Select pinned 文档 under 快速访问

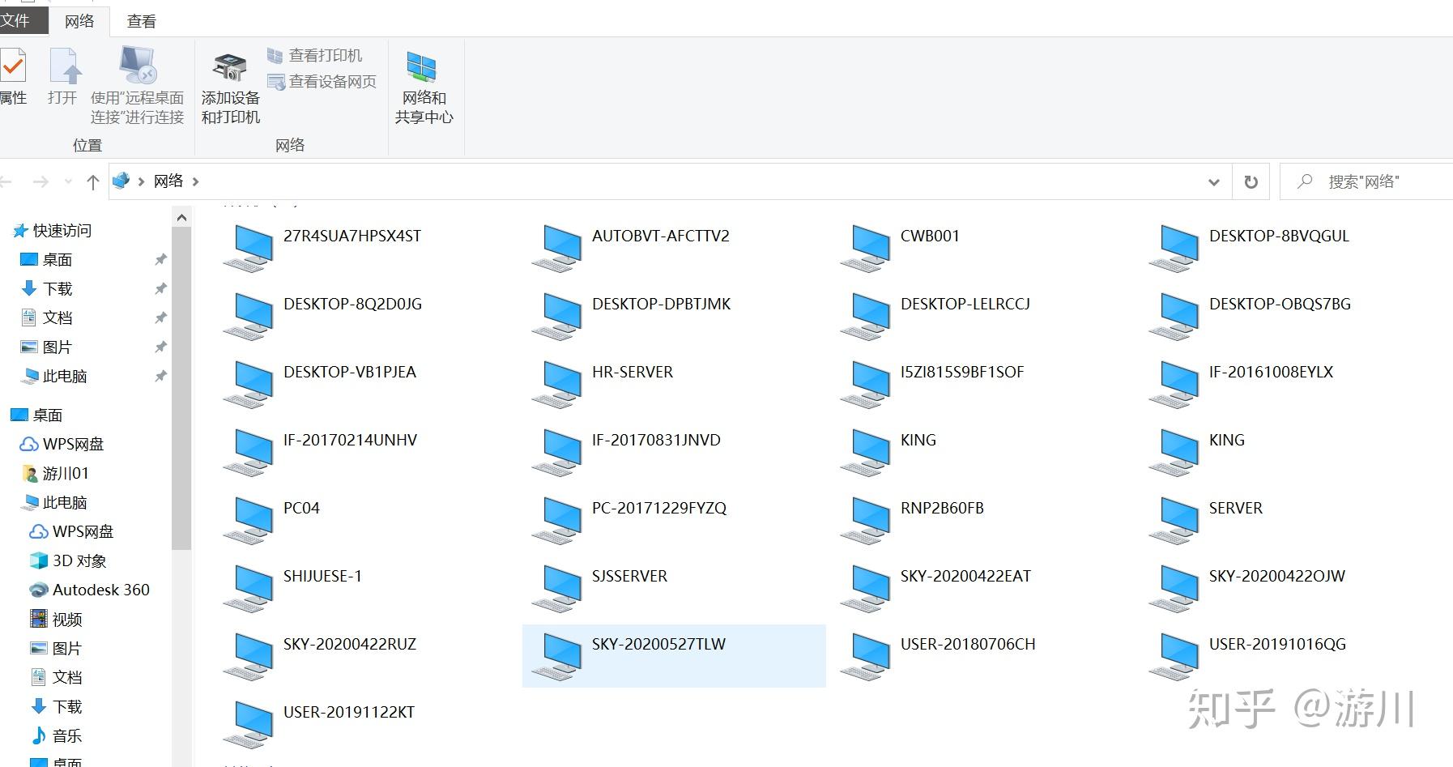(49, 317)
